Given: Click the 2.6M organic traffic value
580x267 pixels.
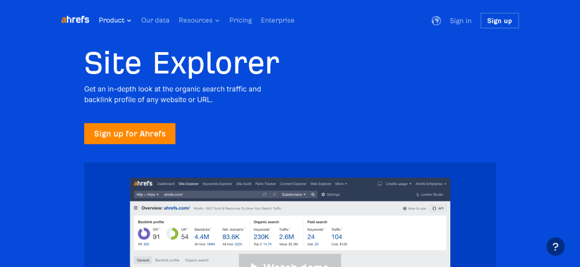Looking at the screenshot, I should (286, 236).
